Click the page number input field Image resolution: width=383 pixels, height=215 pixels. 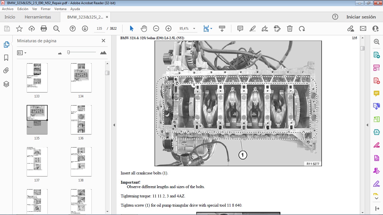99,29
